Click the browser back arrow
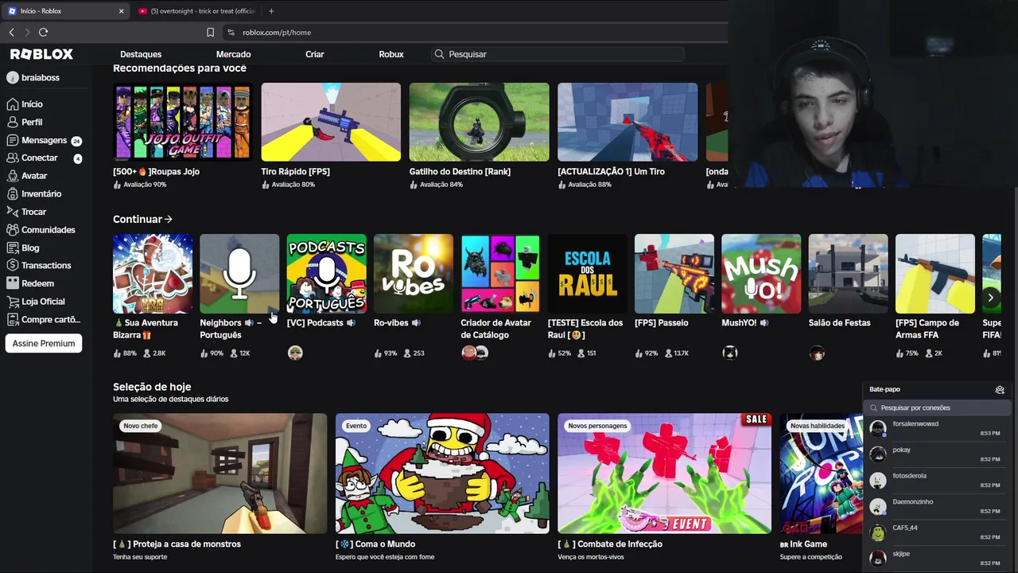Viewport: 1018px width, 573px height. point(11,32)
